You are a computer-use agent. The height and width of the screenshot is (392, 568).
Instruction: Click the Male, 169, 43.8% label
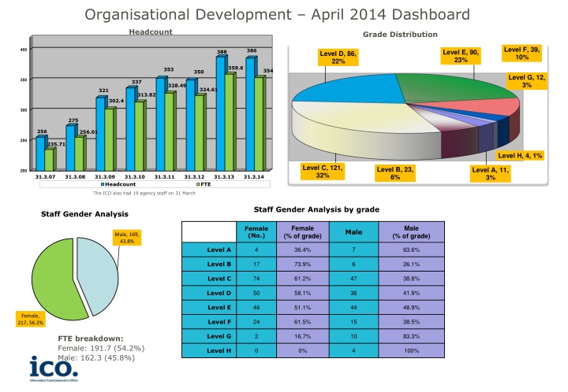[x=126, y=237]
